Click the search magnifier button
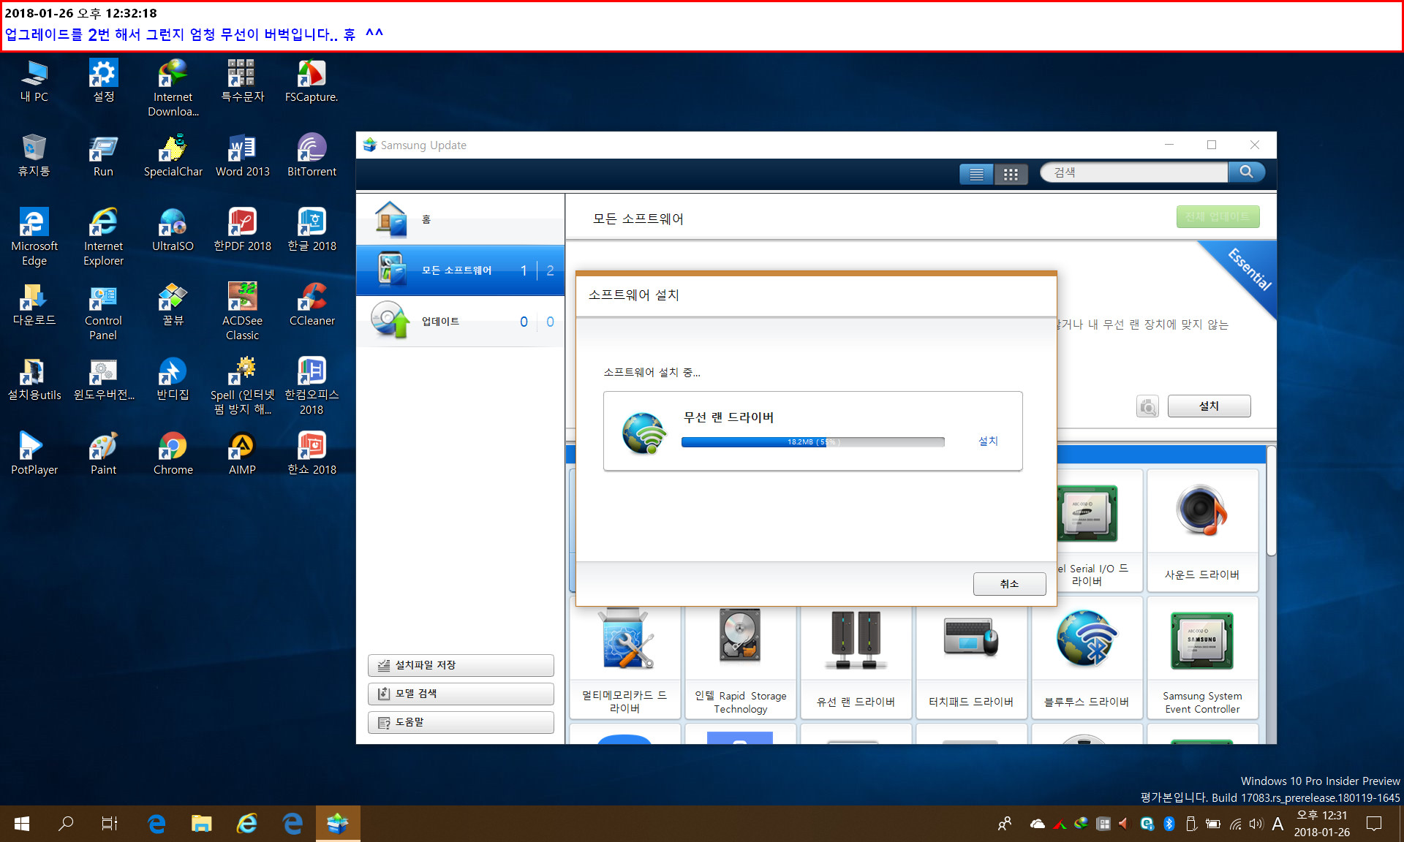 click(1246, 172)
